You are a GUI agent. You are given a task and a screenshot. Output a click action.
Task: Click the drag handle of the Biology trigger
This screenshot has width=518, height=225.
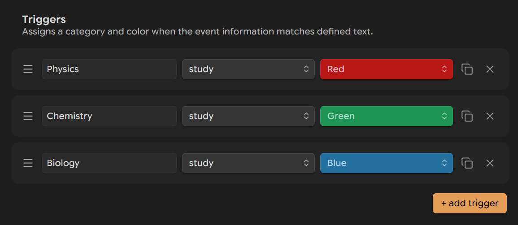click(x=28, y=163)
